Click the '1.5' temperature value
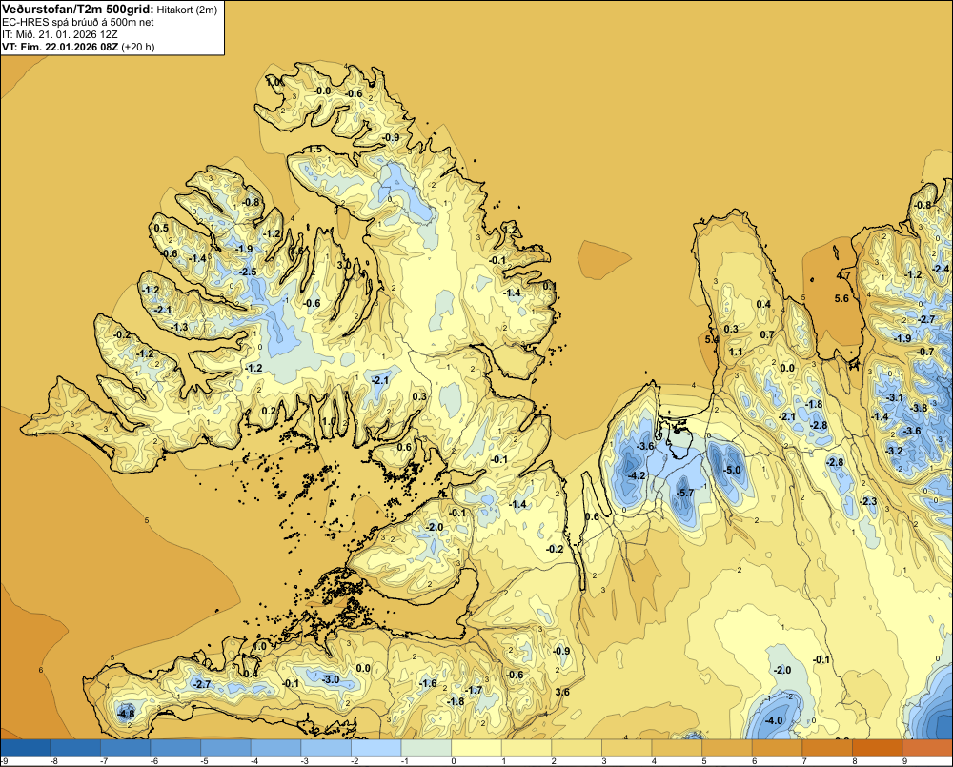Screen dimensions: 953x767 click(314, 150)
